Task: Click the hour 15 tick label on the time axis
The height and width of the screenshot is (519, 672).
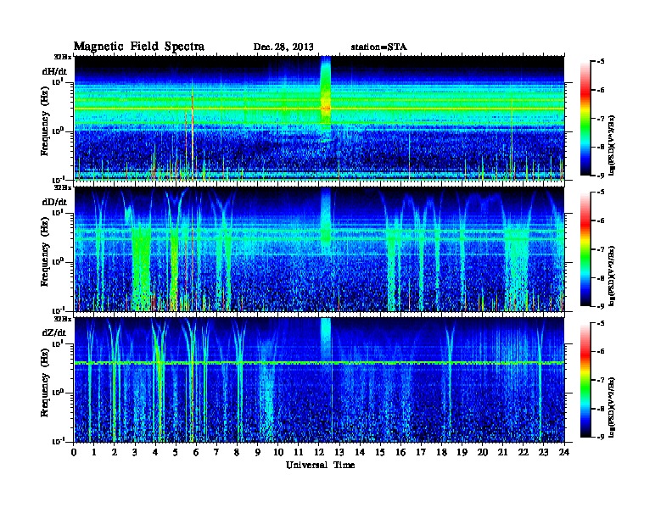Action: coord(380,452)
